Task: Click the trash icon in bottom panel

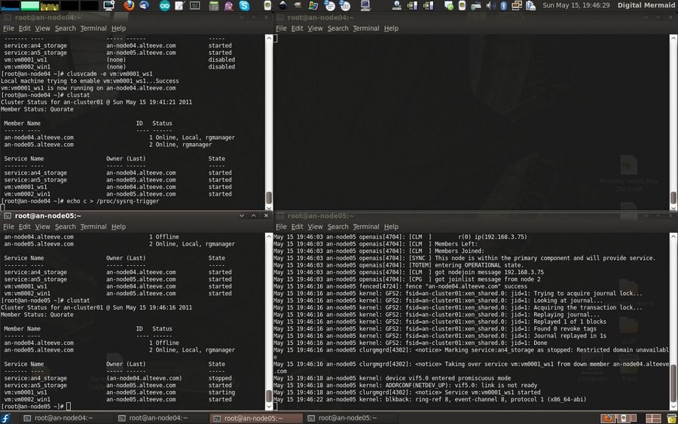Action: click(x=671, y=418)
